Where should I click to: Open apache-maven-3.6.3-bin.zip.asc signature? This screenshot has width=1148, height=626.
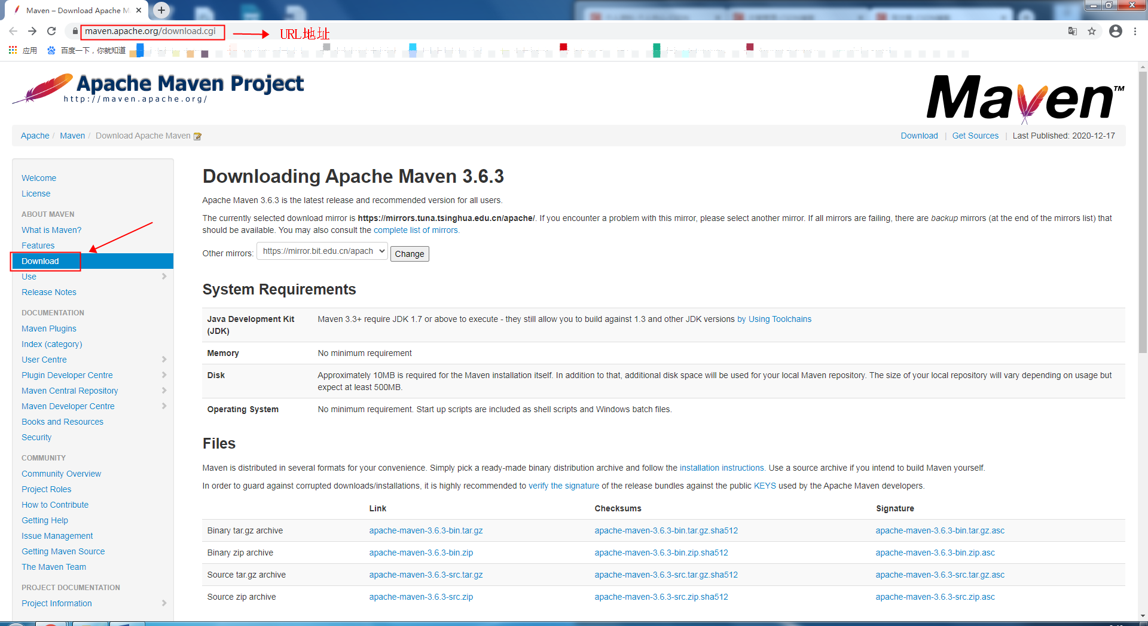click(x=935, y=553)
